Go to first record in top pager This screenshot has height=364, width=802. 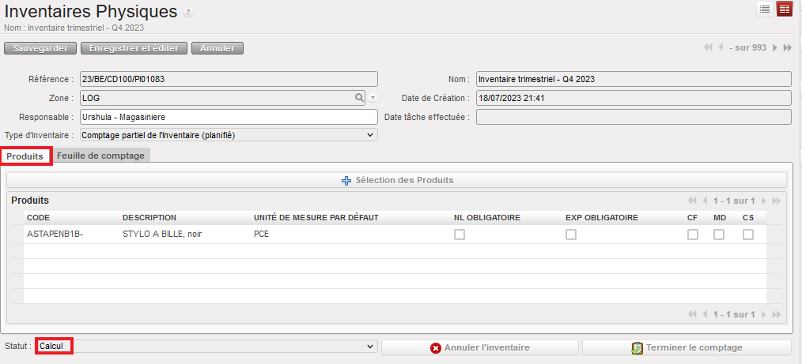[708, 48]
